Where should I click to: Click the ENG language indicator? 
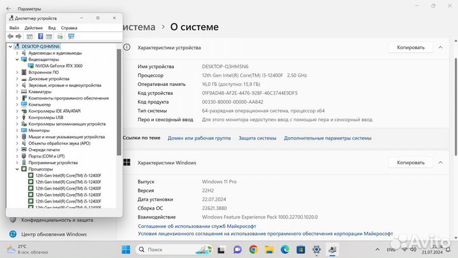[x=391, y=250]
